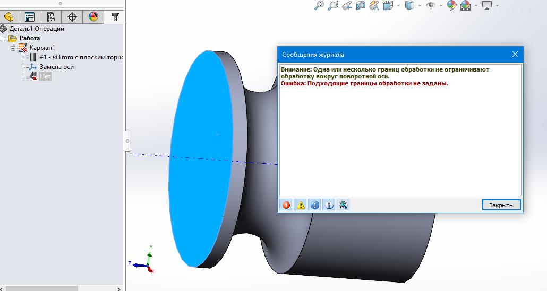Open Hide/Show Items dropdown arrow

[x=441, y=6]
